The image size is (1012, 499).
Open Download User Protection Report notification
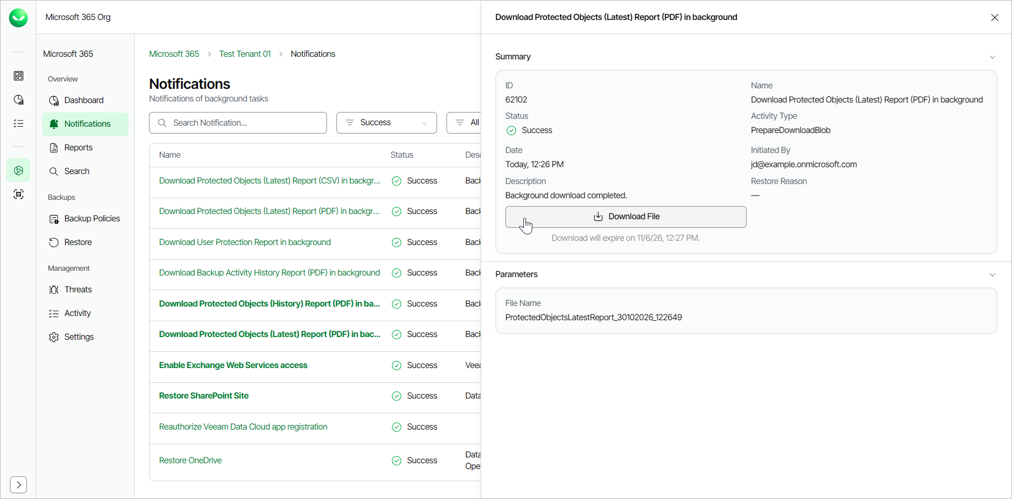click(x=245, y=242)
